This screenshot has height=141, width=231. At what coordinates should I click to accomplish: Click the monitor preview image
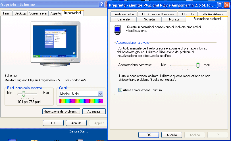tap(55, 44)
